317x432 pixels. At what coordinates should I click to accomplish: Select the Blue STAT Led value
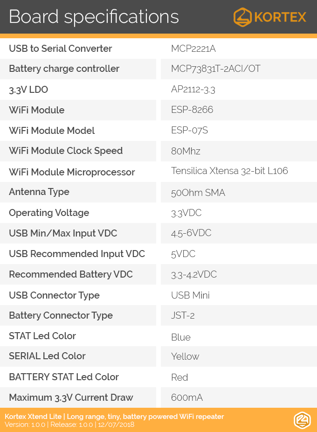[x=181, y=337]
